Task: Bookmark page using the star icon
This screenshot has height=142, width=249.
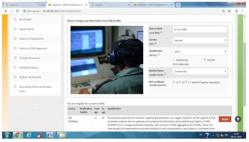Action: point(229,11)
